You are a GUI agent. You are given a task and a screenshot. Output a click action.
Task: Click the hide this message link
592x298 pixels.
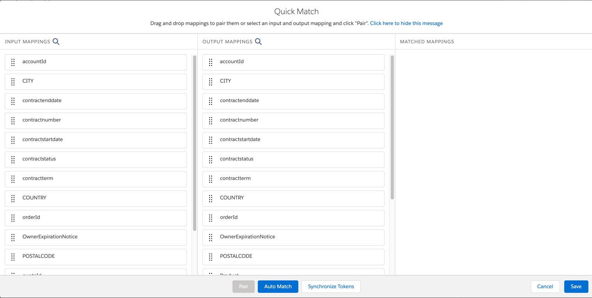[x=406, y=23]
